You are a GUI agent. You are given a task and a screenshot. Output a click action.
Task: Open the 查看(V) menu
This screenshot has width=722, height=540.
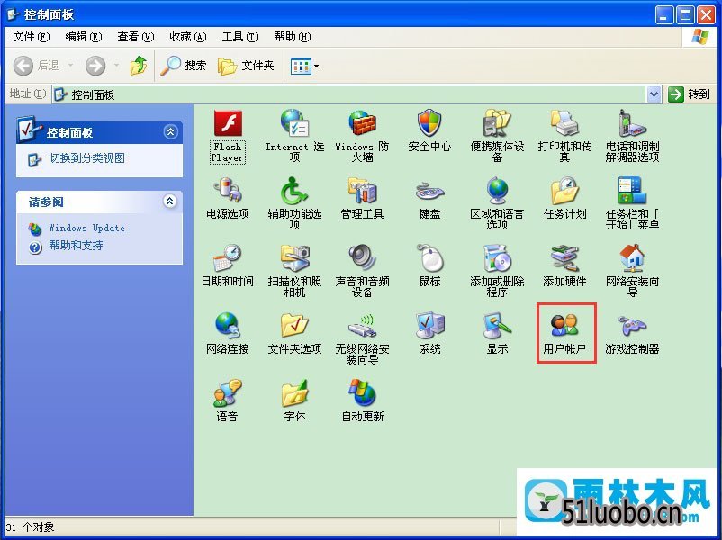[135, 37]
